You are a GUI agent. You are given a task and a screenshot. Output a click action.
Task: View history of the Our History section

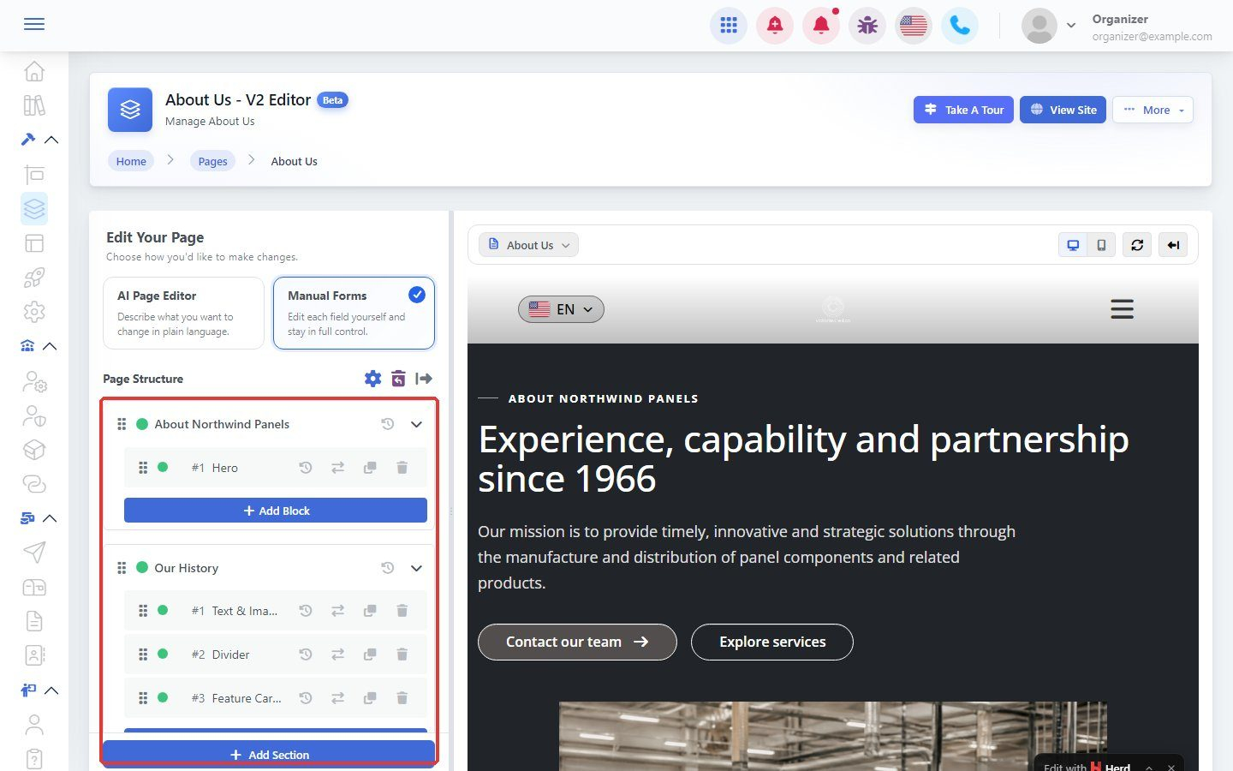pyautogui.click(x=388, y=568)
